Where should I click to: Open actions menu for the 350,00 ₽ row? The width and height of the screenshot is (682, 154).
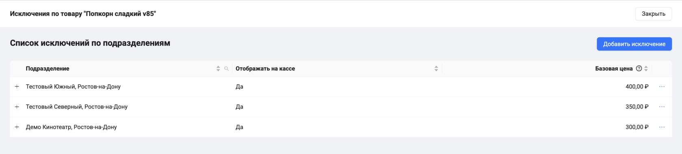click(662, 107)
